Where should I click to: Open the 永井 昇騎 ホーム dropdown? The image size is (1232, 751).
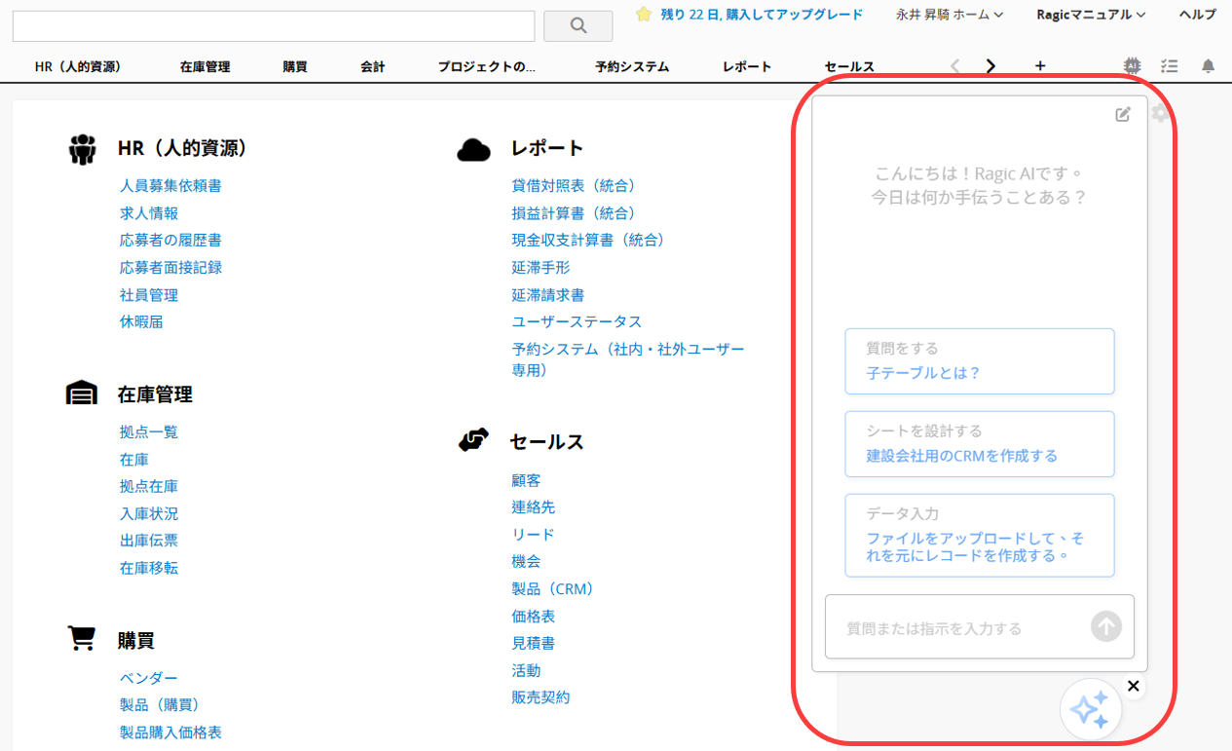click(950, 15)
